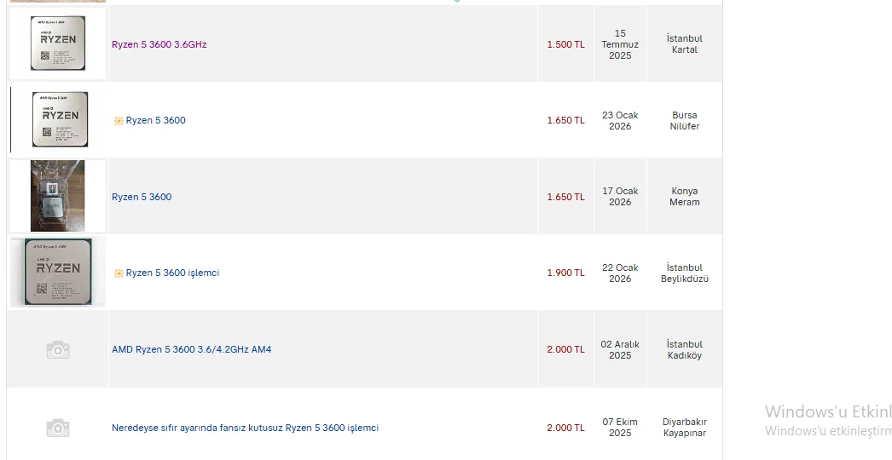Open the Ryzen 5 3600 3.6GHz thumbnail image
The width and height of the screenshot is (892, 460).
click(58, 43)
